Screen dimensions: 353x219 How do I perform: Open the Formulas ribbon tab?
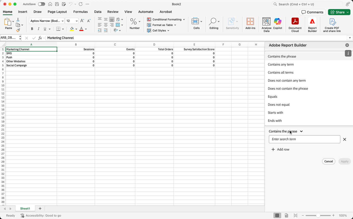click(81, 12)
